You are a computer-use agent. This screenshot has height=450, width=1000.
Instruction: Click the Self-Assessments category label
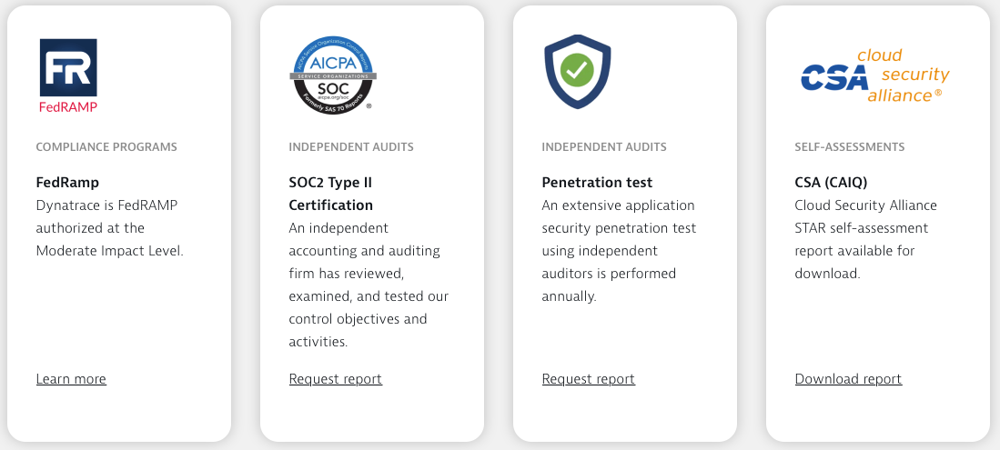(x=850, y=147)
